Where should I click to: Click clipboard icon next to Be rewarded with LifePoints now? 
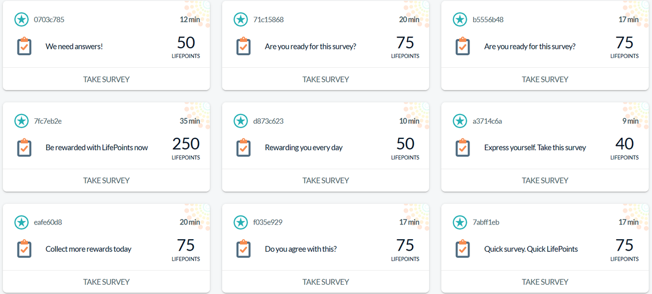point(24,148)
